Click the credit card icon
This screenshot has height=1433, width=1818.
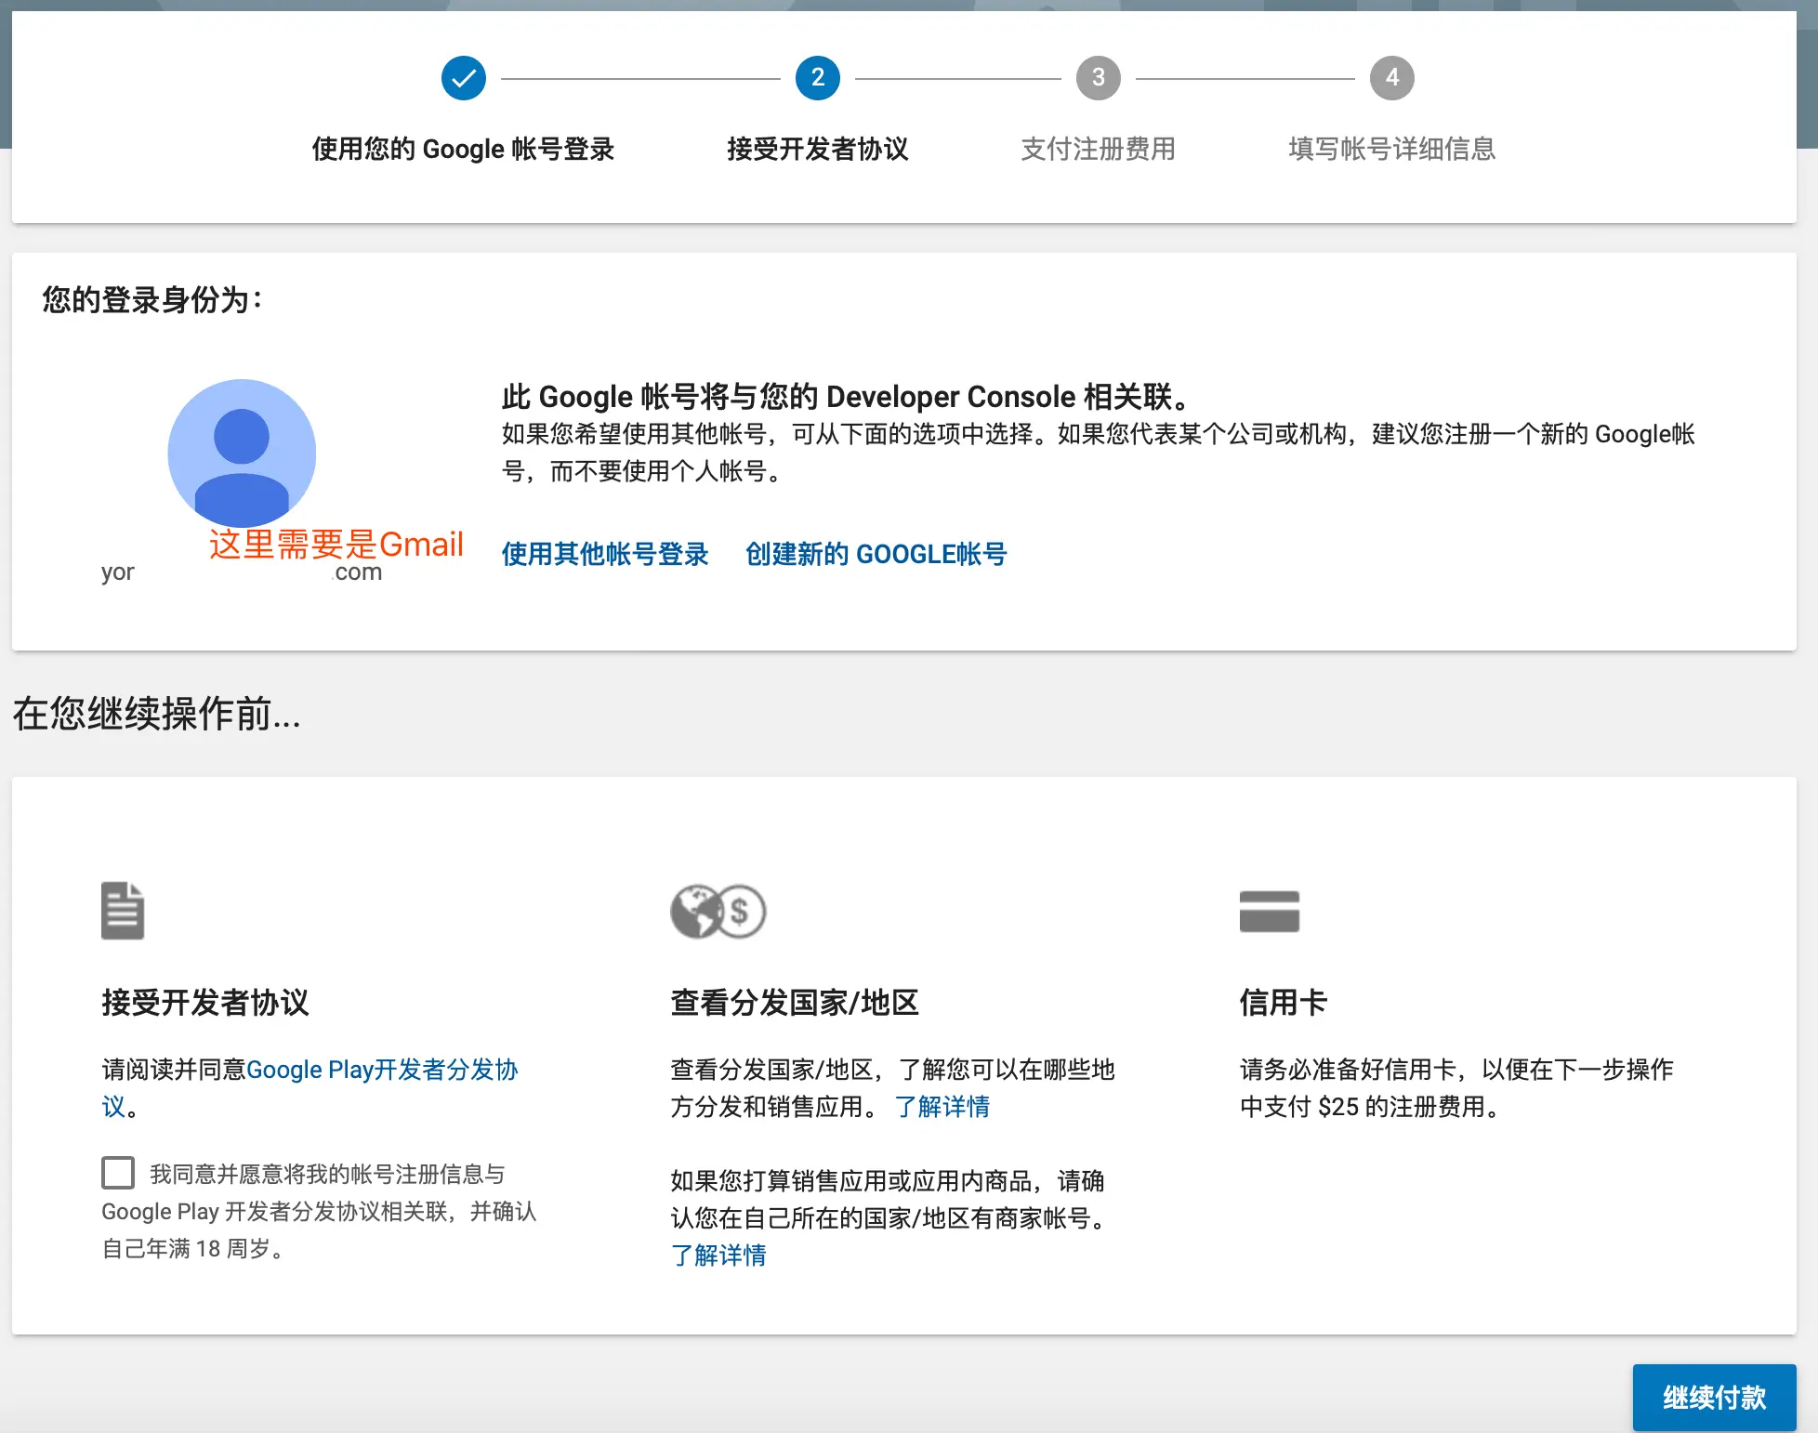(x=1269, y=911)
